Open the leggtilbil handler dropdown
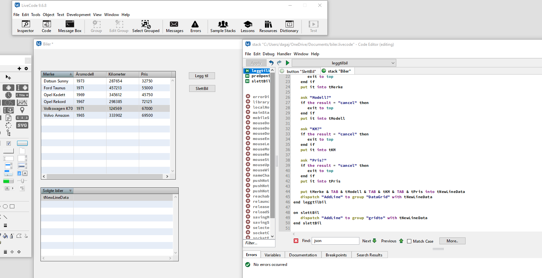This screenshot has height=278, width=542. pos(344,63)
